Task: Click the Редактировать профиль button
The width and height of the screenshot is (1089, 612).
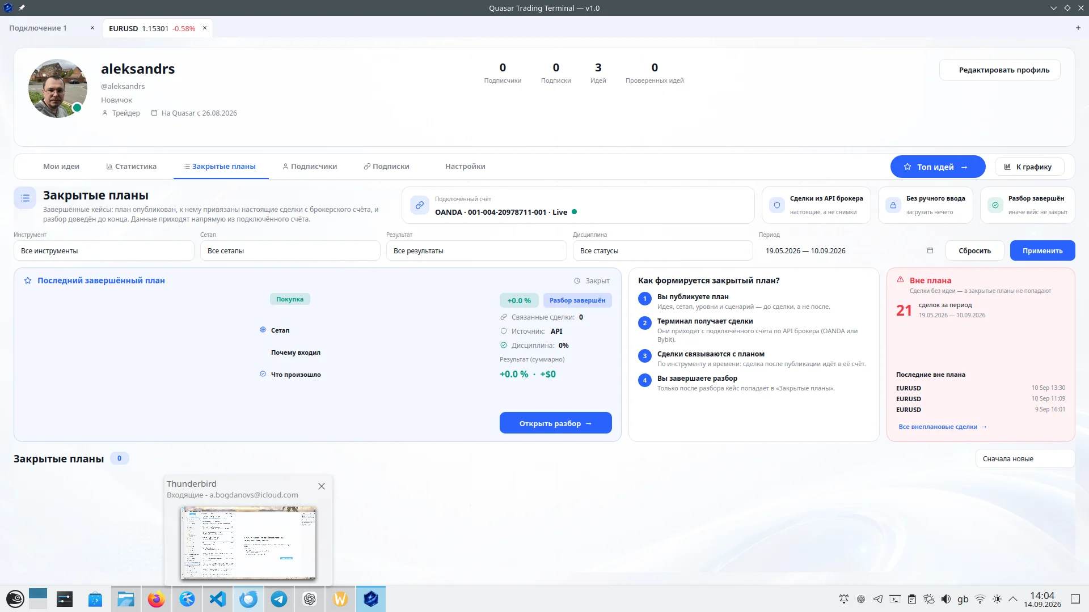Action: coord(1000,70)
